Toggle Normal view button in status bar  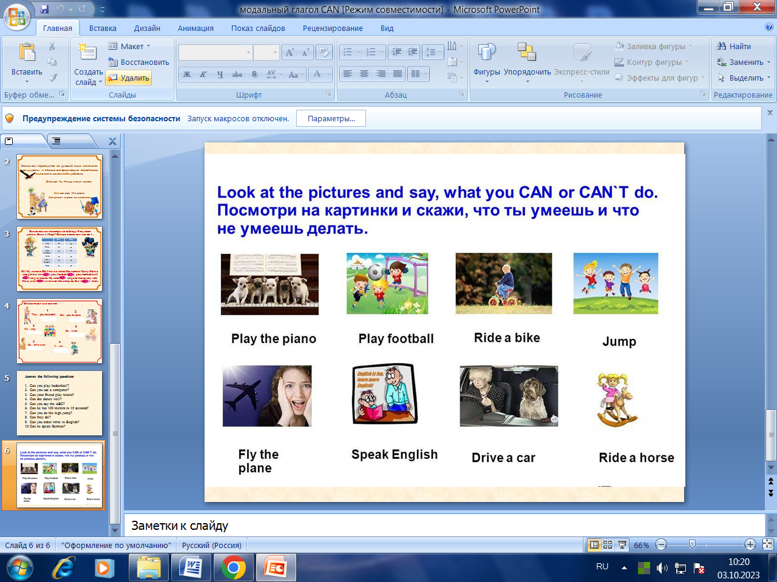pos(594,545)
